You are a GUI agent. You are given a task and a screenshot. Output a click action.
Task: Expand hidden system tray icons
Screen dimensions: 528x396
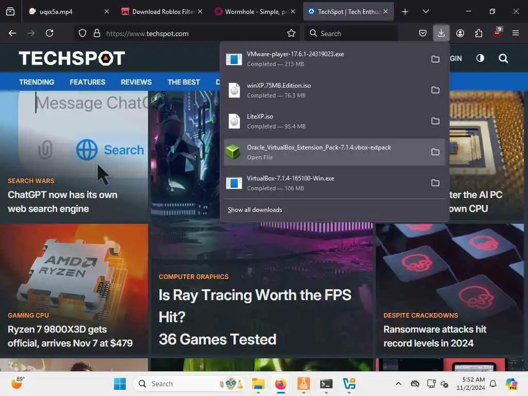(399, 384)
